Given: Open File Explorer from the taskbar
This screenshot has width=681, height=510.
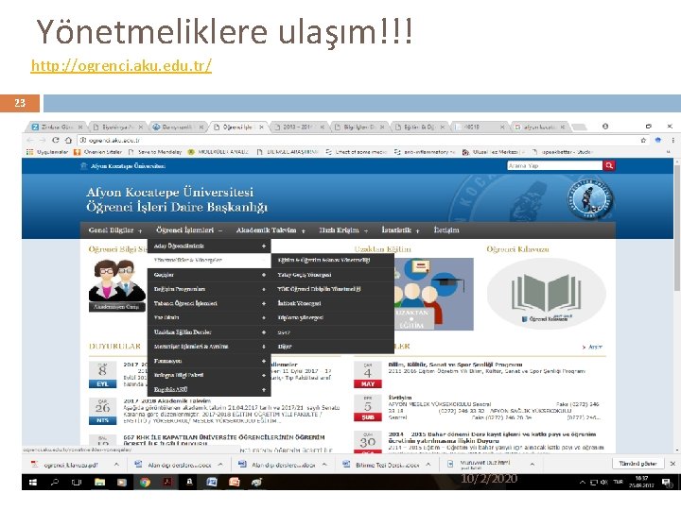Looking at the screenshot, I should pos(99,482).
